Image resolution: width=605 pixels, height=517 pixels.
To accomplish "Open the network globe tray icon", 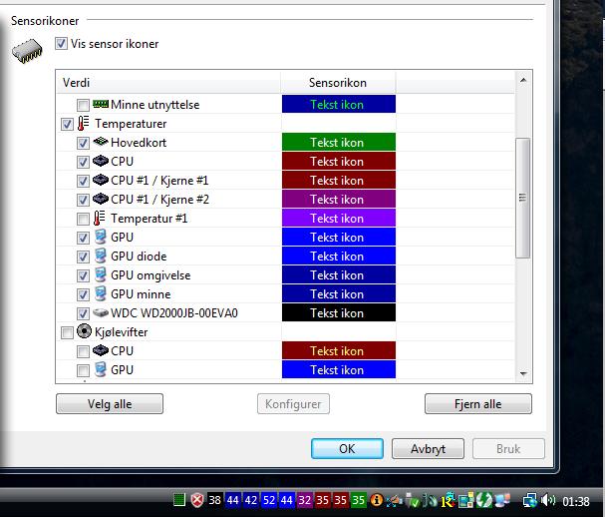I will [x=530, y=501].
